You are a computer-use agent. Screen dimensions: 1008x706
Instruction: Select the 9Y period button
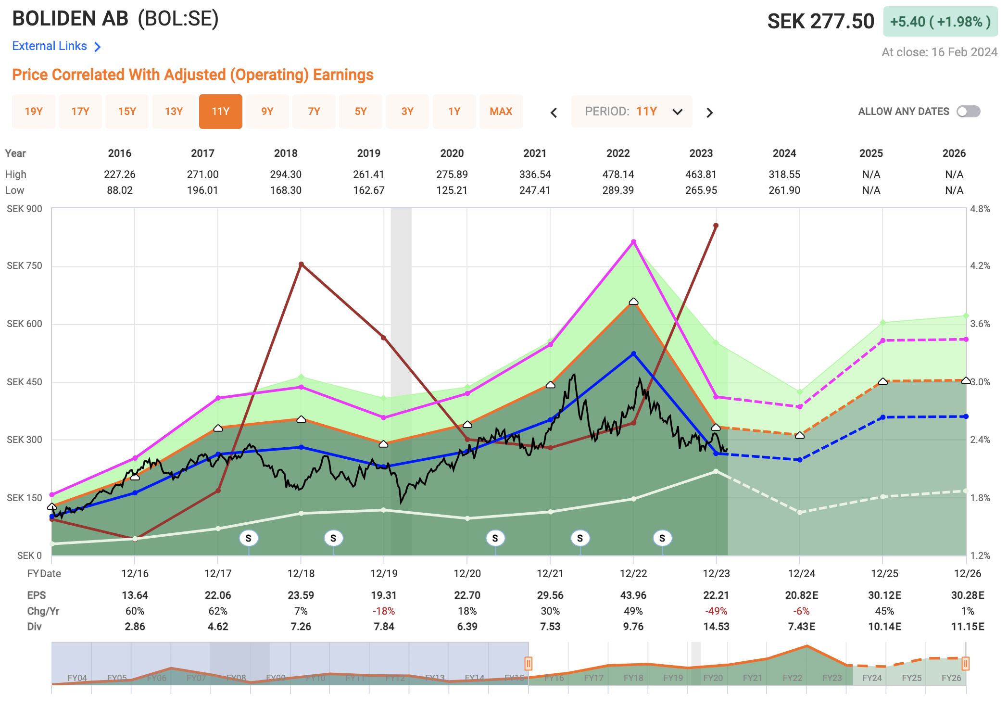267,111
